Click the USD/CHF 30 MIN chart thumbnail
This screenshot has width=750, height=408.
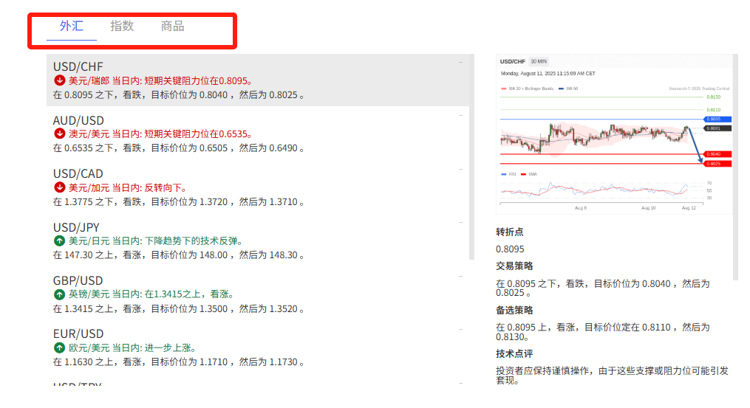(x=615, y=134)
